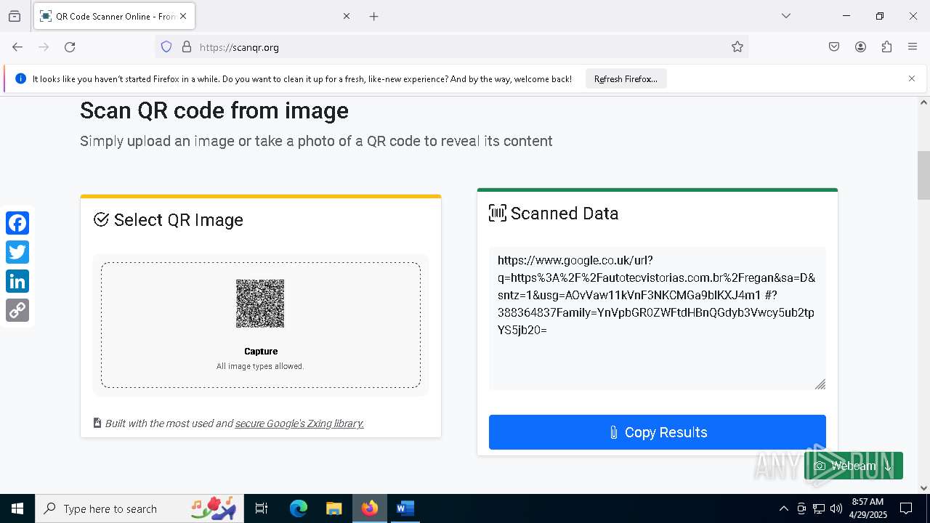Screen dimensions: 930x523
Task: Close the QR Code Scanner tab
Action: pyautogui.click(x=183, y=16)
